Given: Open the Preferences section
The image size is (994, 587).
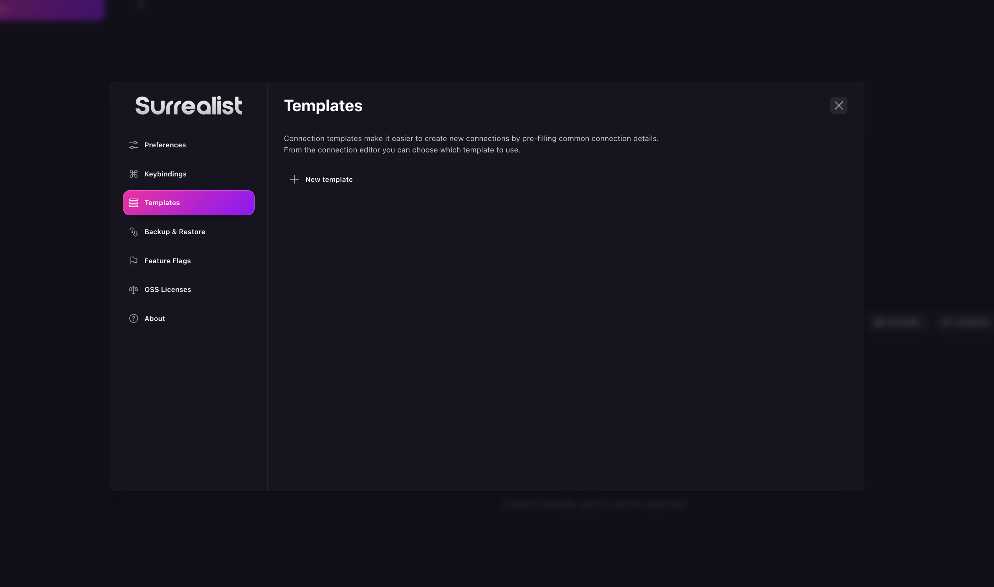Looking at the screenshot, I should pyautogui.click(x=165, y=145).
